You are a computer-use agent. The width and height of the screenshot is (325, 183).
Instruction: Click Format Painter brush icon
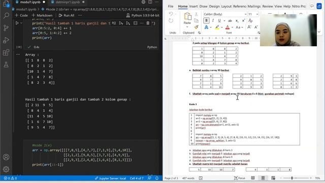pos(196,27)
